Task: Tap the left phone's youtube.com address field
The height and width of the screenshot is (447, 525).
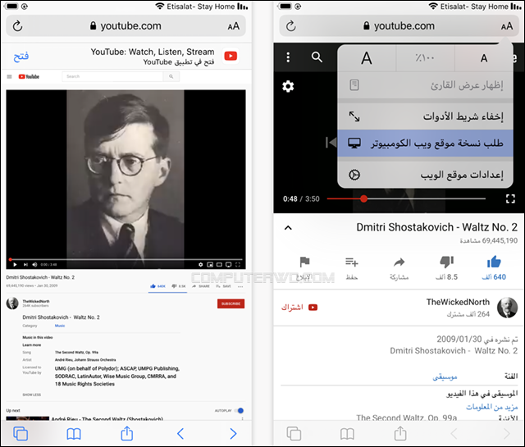Action: (x=126, y=25)
